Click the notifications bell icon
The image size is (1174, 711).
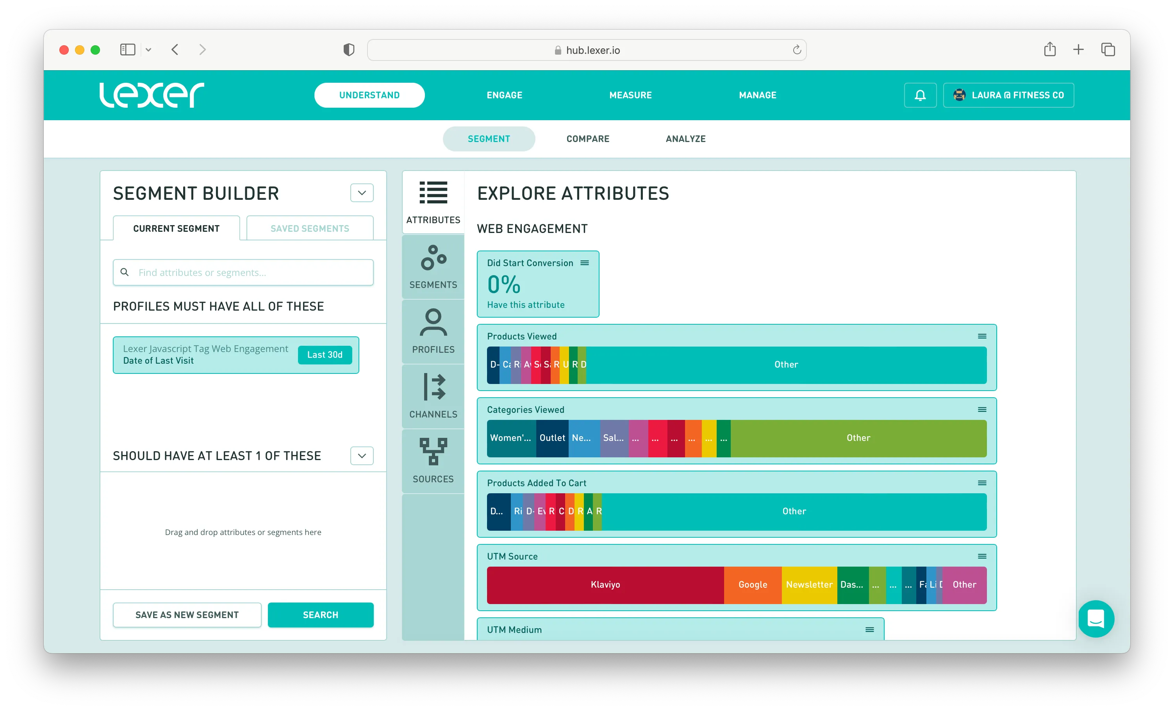coord(920,95)
